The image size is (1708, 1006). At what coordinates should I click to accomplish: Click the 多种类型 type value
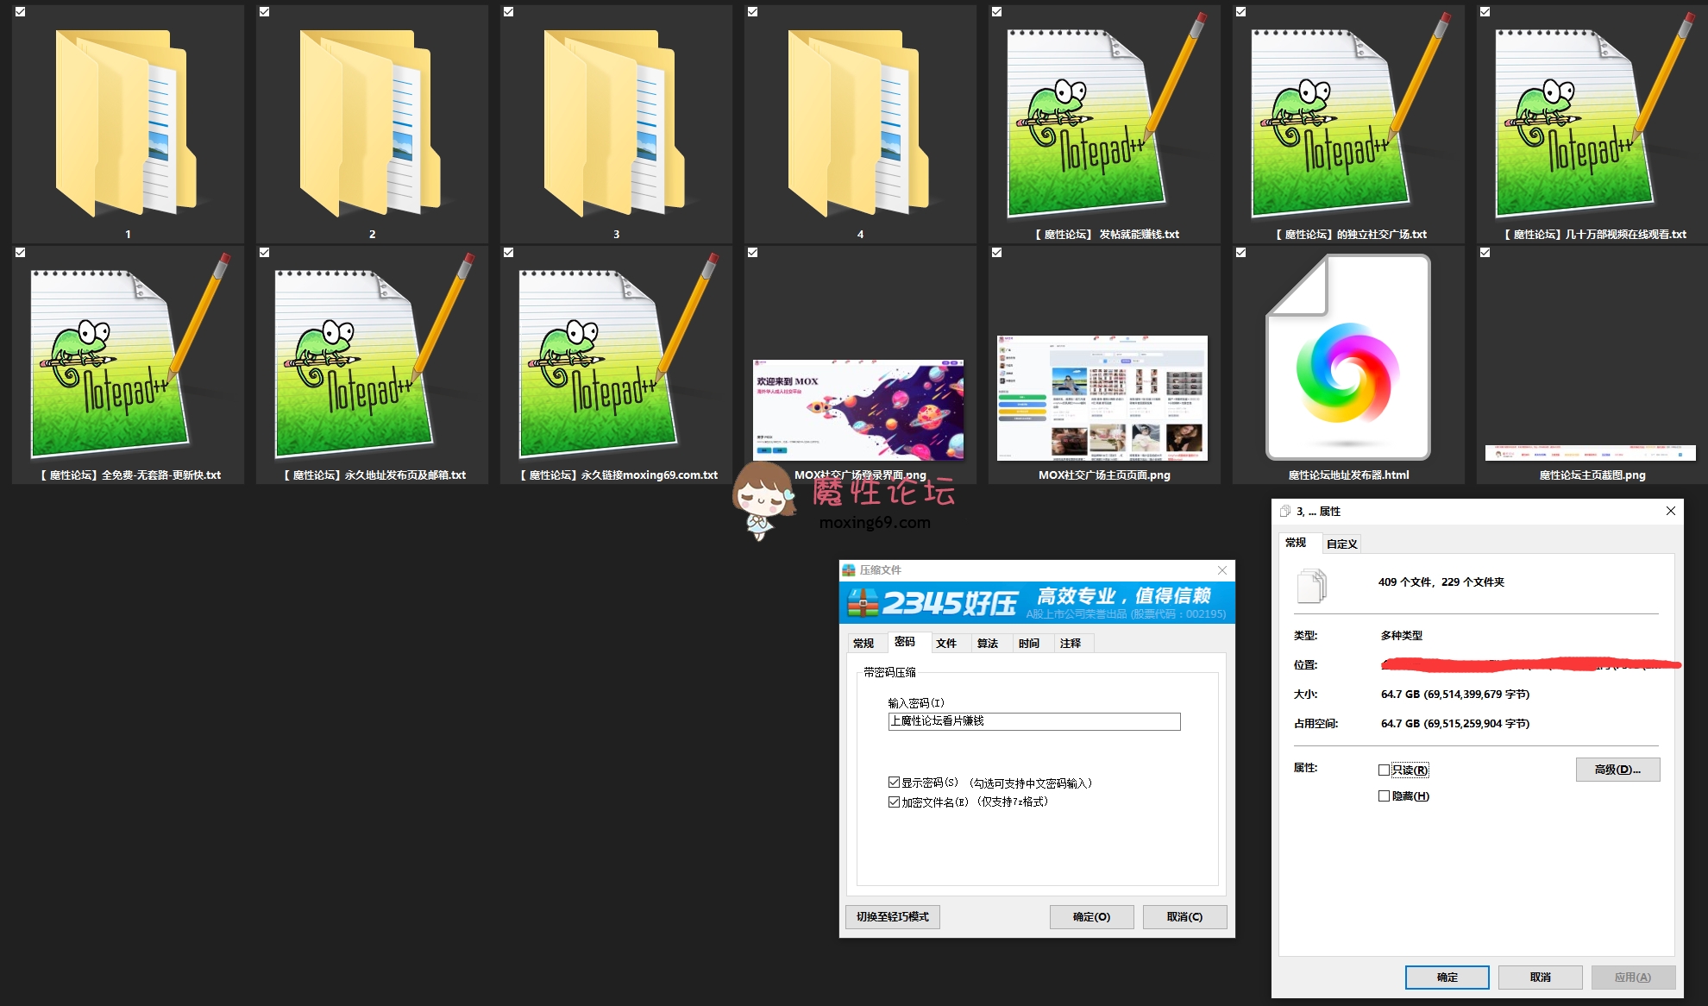(x=1402, y=635)
